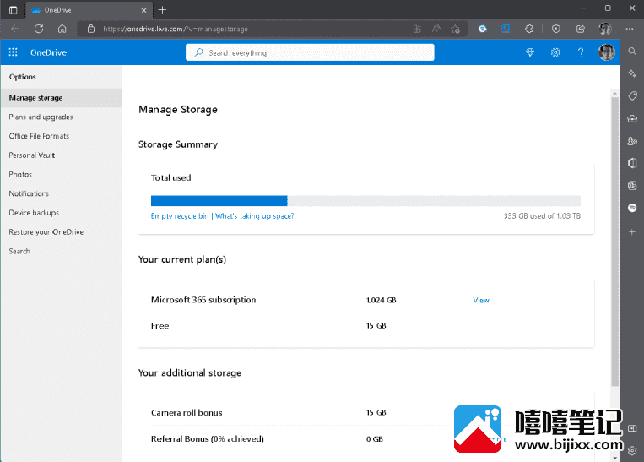Image resolution: width=644 pixels, height=462 pixels.
Task: Open the OneDrive account profile picture
Action: (x=607, y=52)
